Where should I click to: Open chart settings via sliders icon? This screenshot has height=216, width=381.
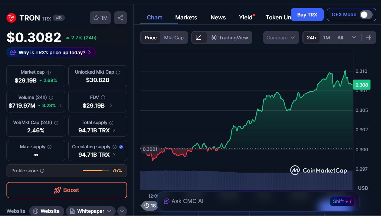pyautogui.click(x=369, y=37)
